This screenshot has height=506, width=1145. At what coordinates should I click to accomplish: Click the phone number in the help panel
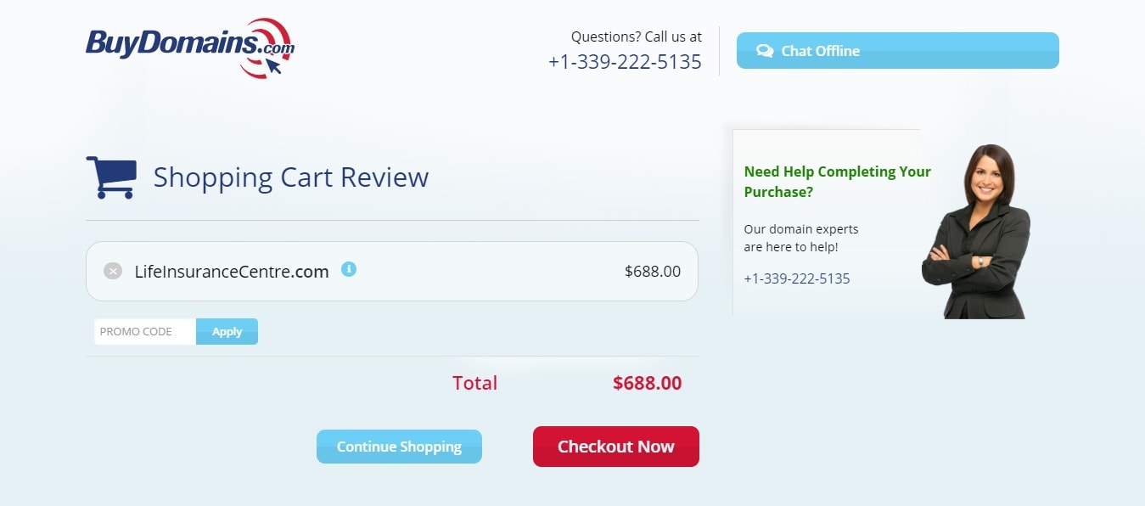pos(797,278)
